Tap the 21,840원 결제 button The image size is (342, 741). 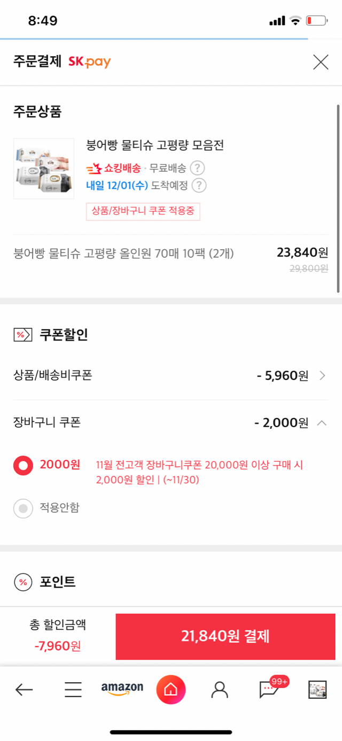point(226,636)
